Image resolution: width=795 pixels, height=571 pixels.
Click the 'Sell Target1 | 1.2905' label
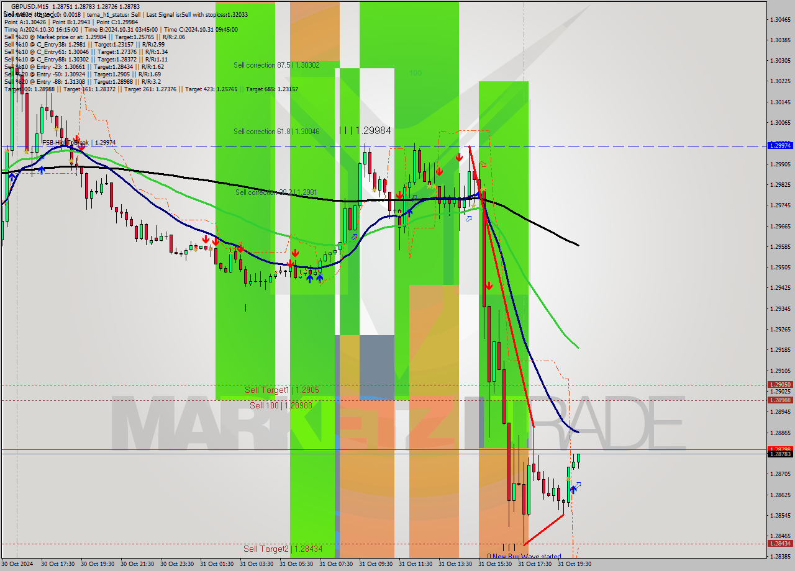(x=282, y=390)
